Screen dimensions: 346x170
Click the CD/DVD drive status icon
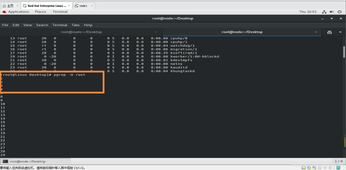click(309, 168)
